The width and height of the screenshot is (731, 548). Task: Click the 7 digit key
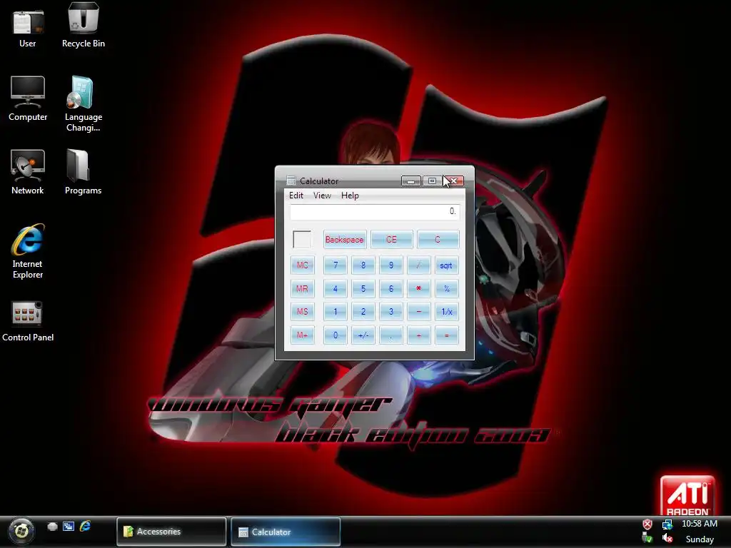[x=336, y=265]
